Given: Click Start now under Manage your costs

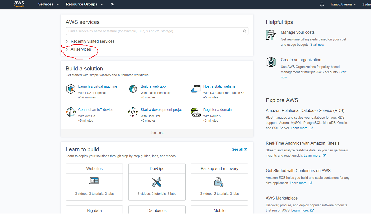Looking at the screenshot, I should [x=317, y=45].
